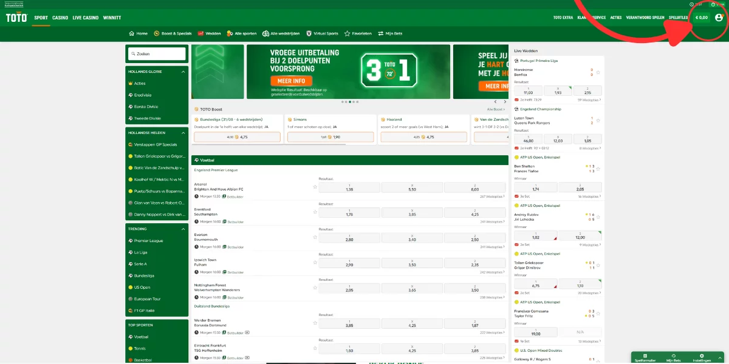The width and height of the screenshot is (729, 364).
Task: Open Alle sporten in the navigation bar
Action: (x=242, y=33)
